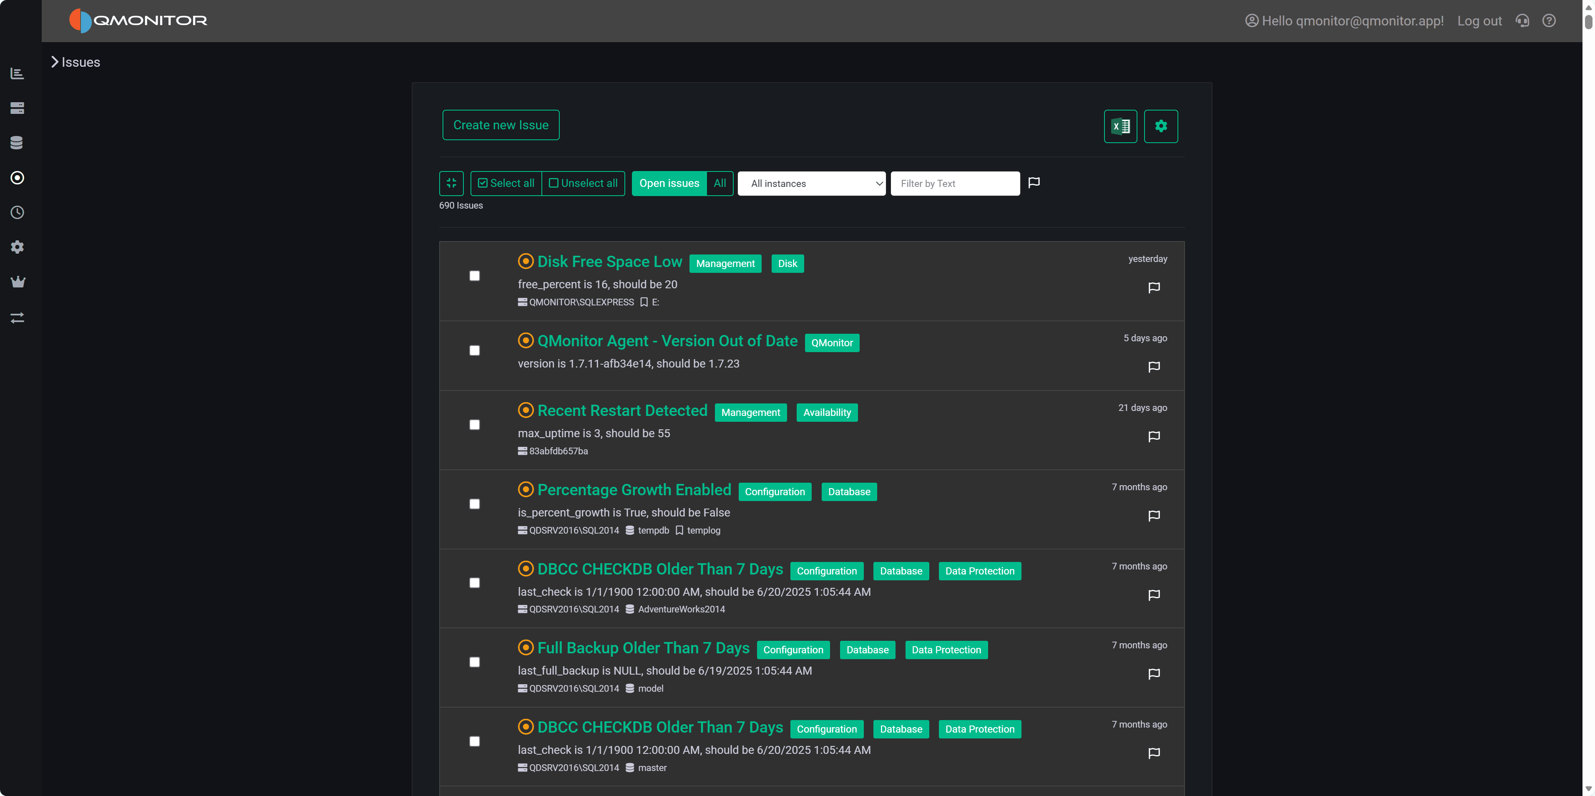Open the instances/servers view in the sidebar
This screenshot has height=796, width=1595.
tap(18, 108)
